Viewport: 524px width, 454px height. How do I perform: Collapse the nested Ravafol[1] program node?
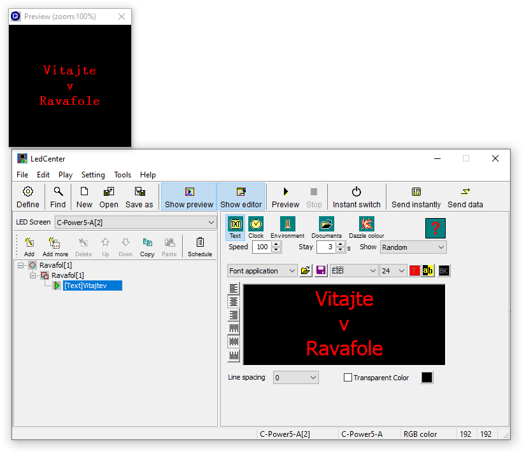(x=32, y=275)
